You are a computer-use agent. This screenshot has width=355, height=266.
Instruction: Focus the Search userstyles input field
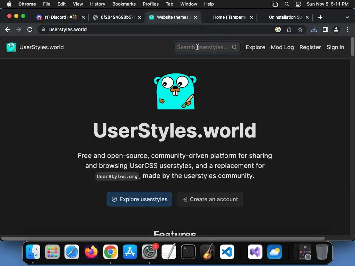click(207, 47)
